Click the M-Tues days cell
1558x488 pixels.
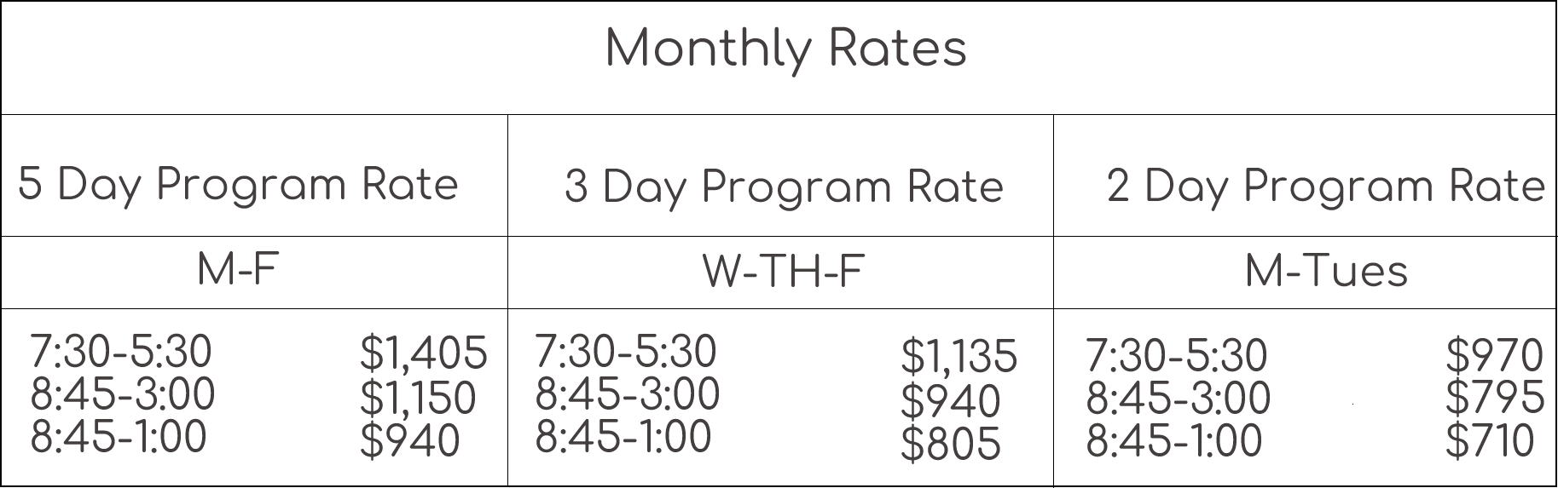point(1326,272)
